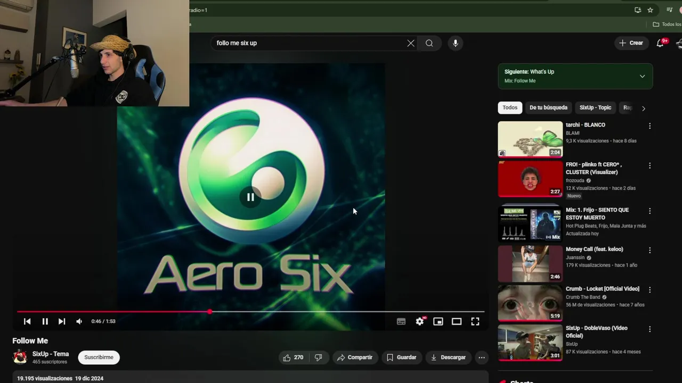Pause playback from the control bar

(45, 321)
